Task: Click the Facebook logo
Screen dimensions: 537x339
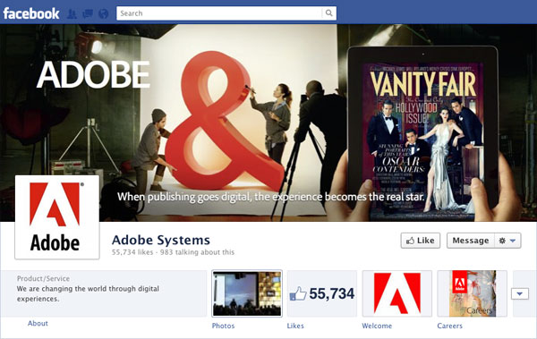Action: 31,13
